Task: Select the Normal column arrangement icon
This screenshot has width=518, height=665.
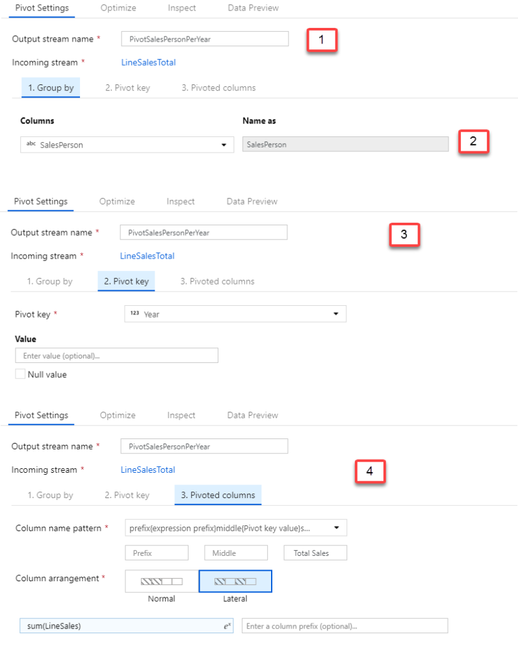Action: point(161,581)
